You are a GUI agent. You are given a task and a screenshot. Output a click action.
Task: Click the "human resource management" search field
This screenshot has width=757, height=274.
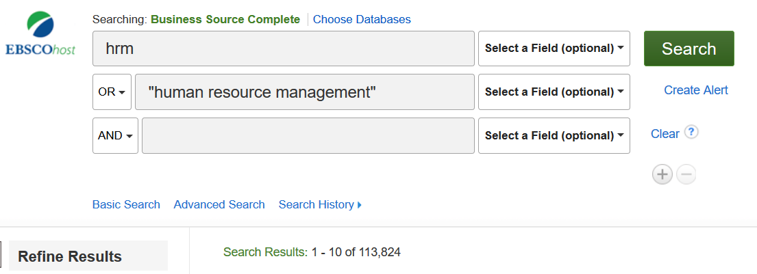[305, 92]
